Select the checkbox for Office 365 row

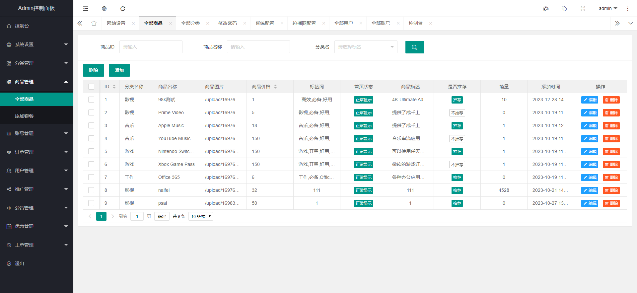click(x=91, y=177)
